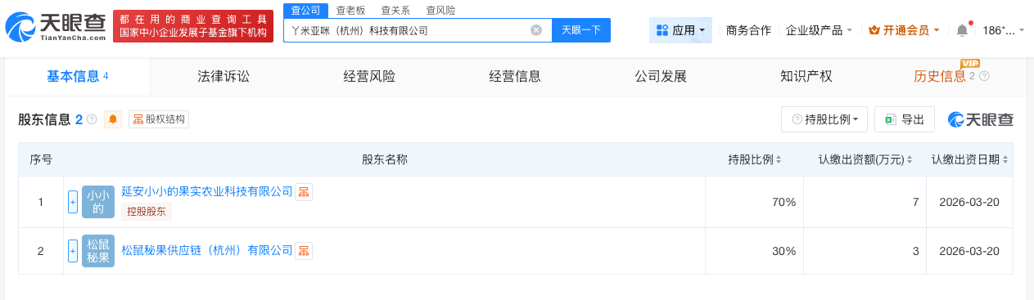Open the 应用 apps dropdown

click(x=680, y=30)
